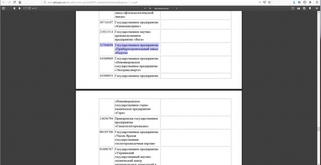Go to previous page with up arrow
321x165 pixels.
pyautogui.click(x=14, y=8)
